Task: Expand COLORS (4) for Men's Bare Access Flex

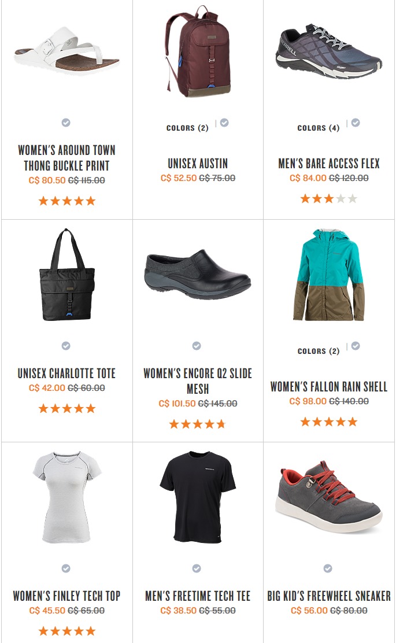Action: pyautogui.click(x=319, y=128)
